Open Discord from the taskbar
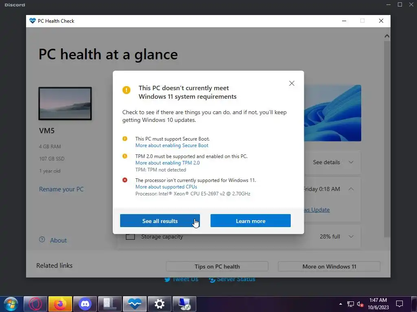The image size is (417, 312). 85,304
